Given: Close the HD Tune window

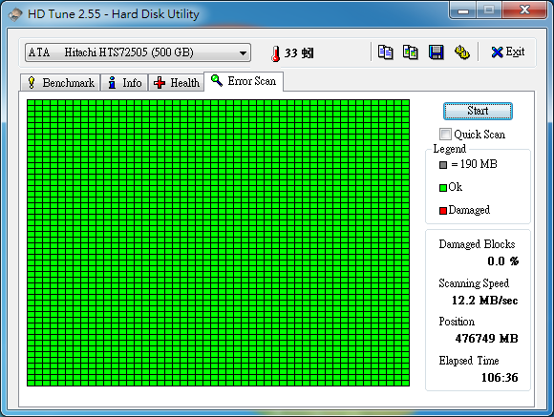Looking at the screenshot, I should coord(524,10).
